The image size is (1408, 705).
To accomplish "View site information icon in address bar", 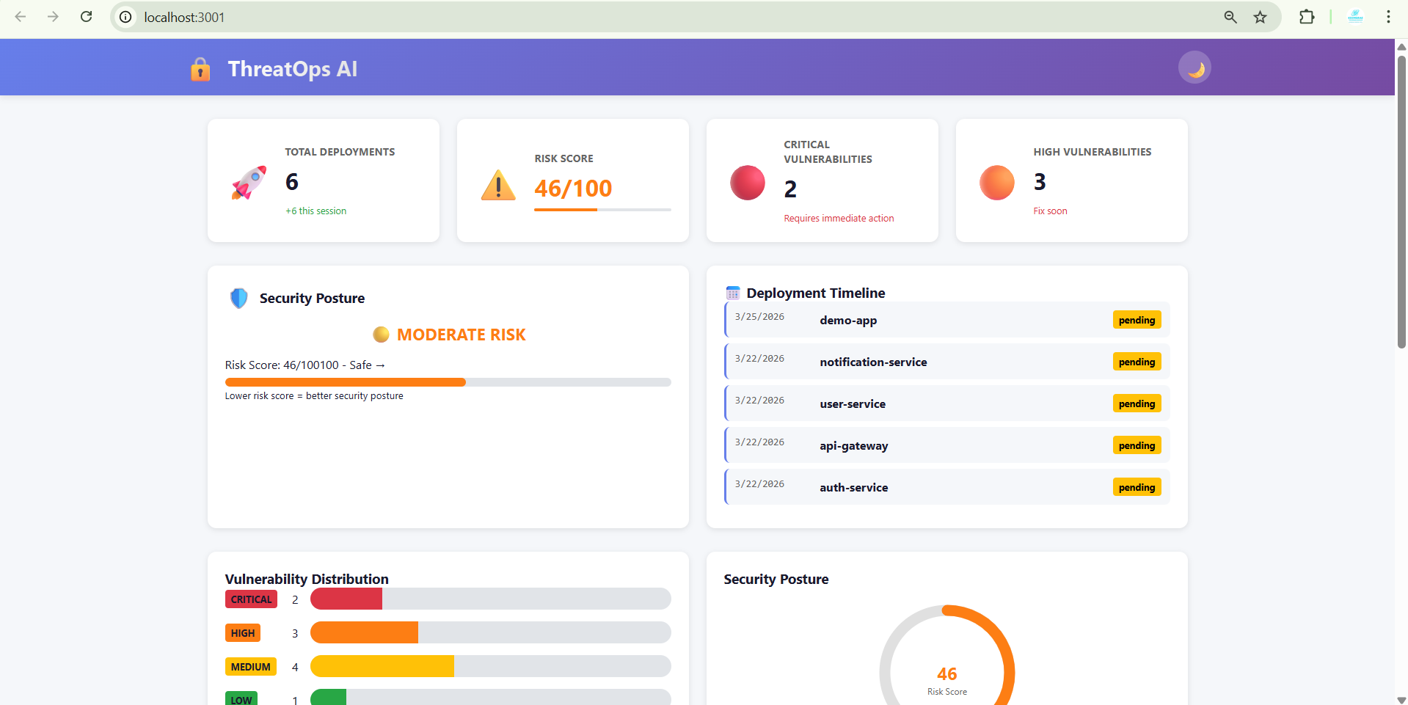I will click(126, 17).
